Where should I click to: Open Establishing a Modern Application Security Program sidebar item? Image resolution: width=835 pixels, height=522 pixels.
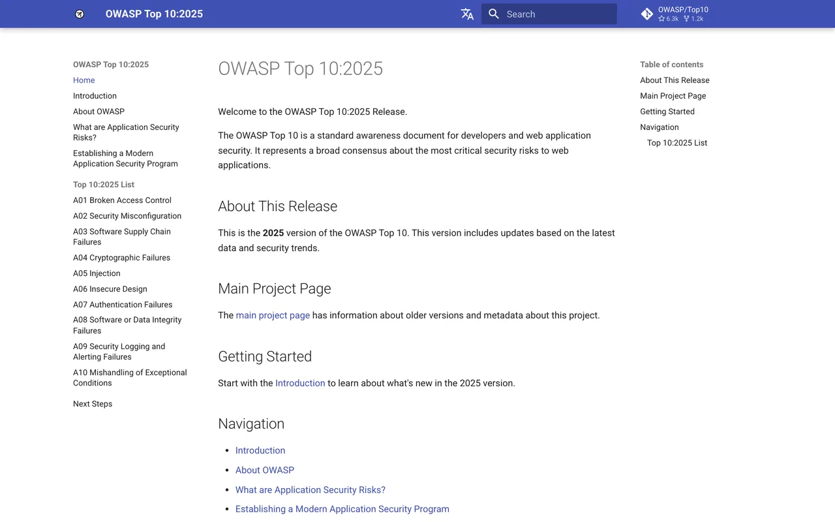tap(125, 159)
